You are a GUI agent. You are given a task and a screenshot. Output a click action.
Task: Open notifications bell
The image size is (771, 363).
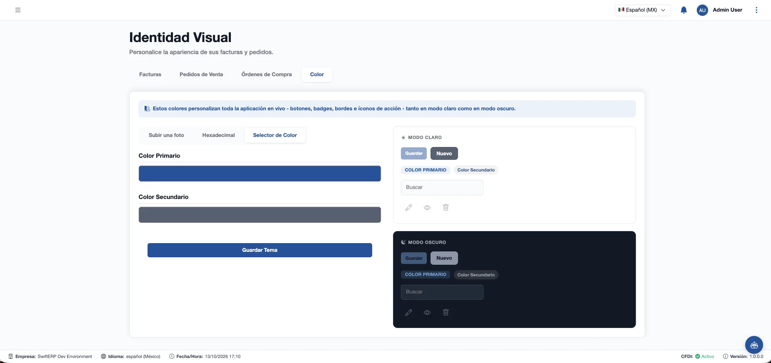click(x=683, y=10)
